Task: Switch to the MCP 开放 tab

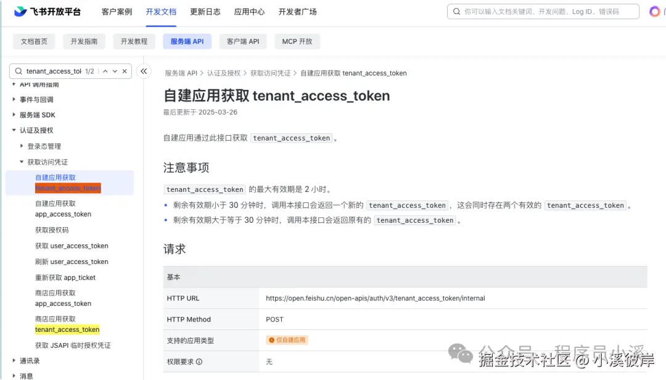Action: [297, 41]
